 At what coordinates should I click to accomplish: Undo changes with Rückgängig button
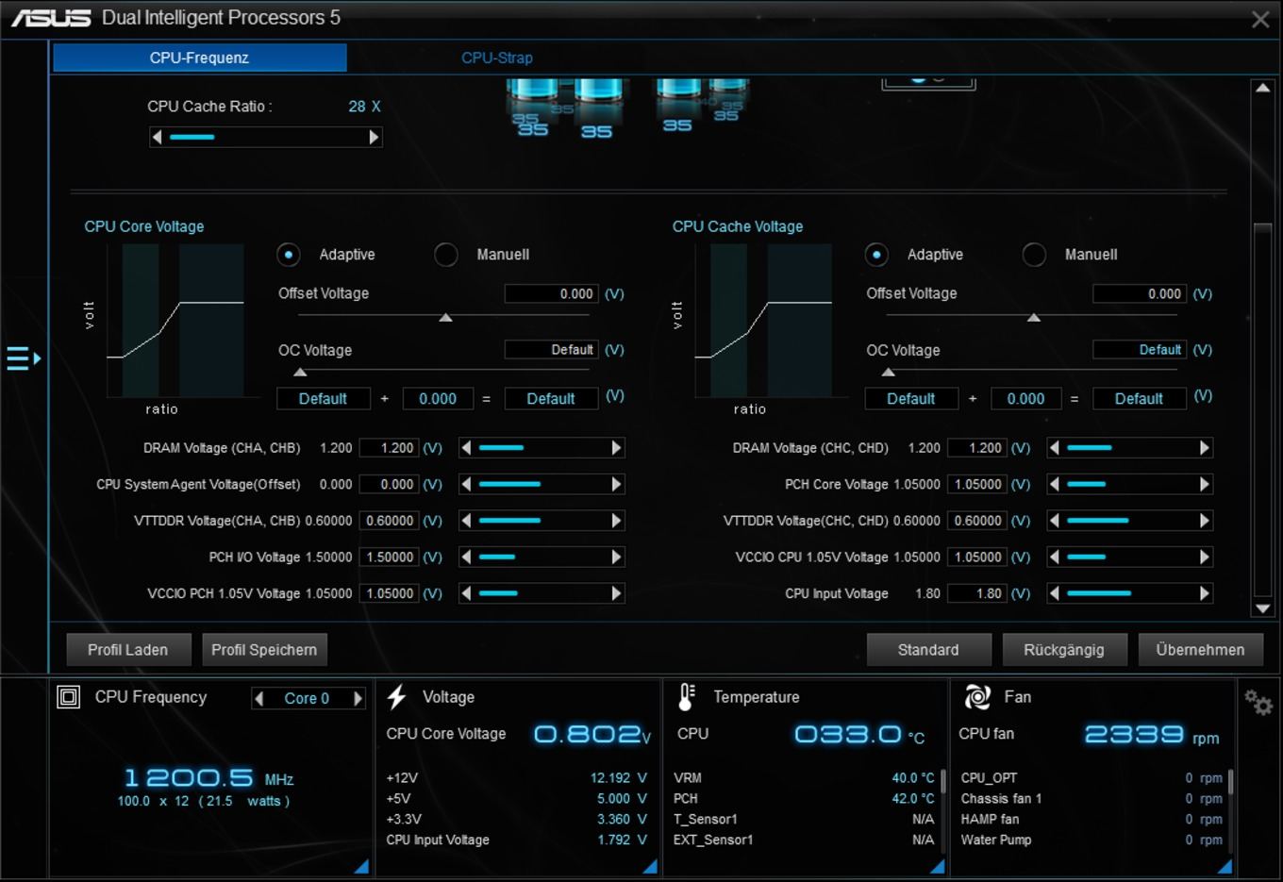click(1064, 650)
